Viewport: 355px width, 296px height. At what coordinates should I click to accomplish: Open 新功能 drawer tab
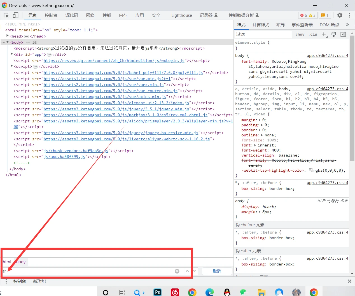[39, 281]
